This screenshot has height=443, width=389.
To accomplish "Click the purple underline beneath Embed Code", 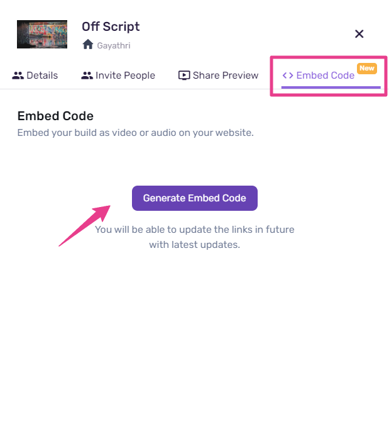I will (331, 87).
